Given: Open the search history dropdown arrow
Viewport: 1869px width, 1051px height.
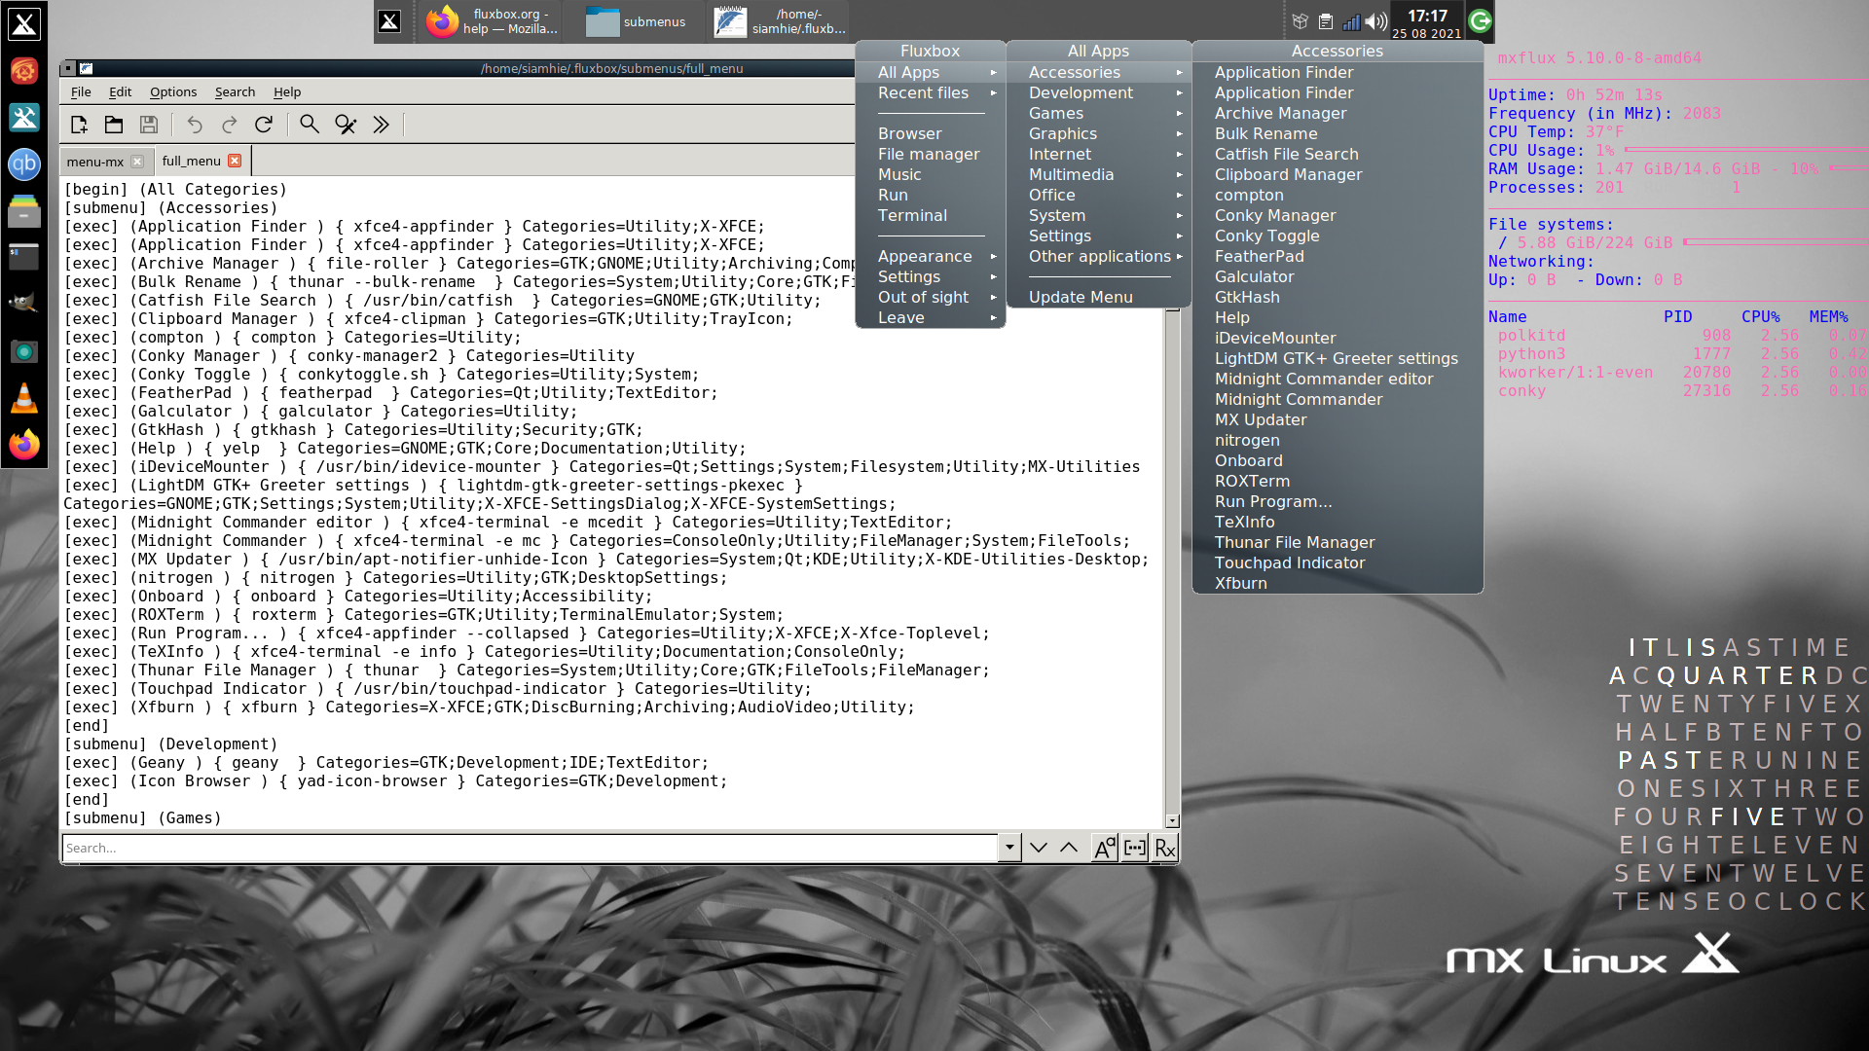Looking at the screenshot, I should 1009,848.
